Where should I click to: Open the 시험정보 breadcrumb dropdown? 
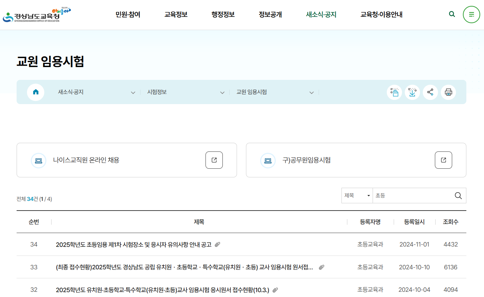click(222, 92)
